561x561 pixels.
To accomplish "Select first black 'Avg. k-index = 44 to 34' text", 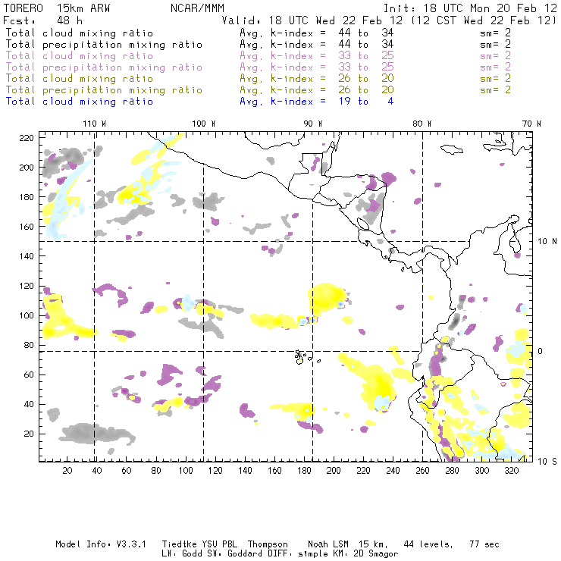I will (x=317, y=33).
